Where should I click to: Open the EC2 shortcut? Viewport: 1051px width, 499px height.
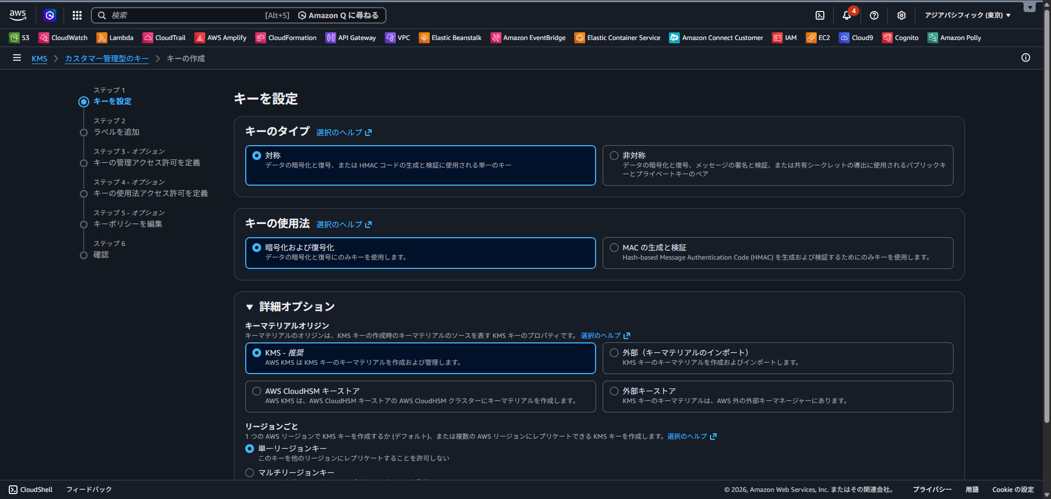[x=818, y=38]
